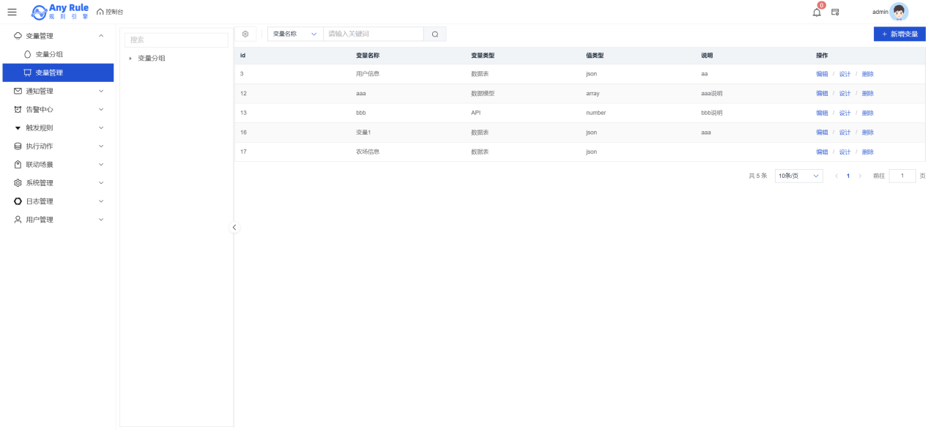This screenshot has height=435, width=928.
Task: Click the 请输入关键词 keyword input
Action: pos(373,34)
